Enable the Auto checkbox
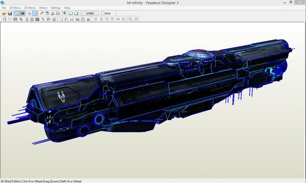The image size is (306, 183). point(103,13)
